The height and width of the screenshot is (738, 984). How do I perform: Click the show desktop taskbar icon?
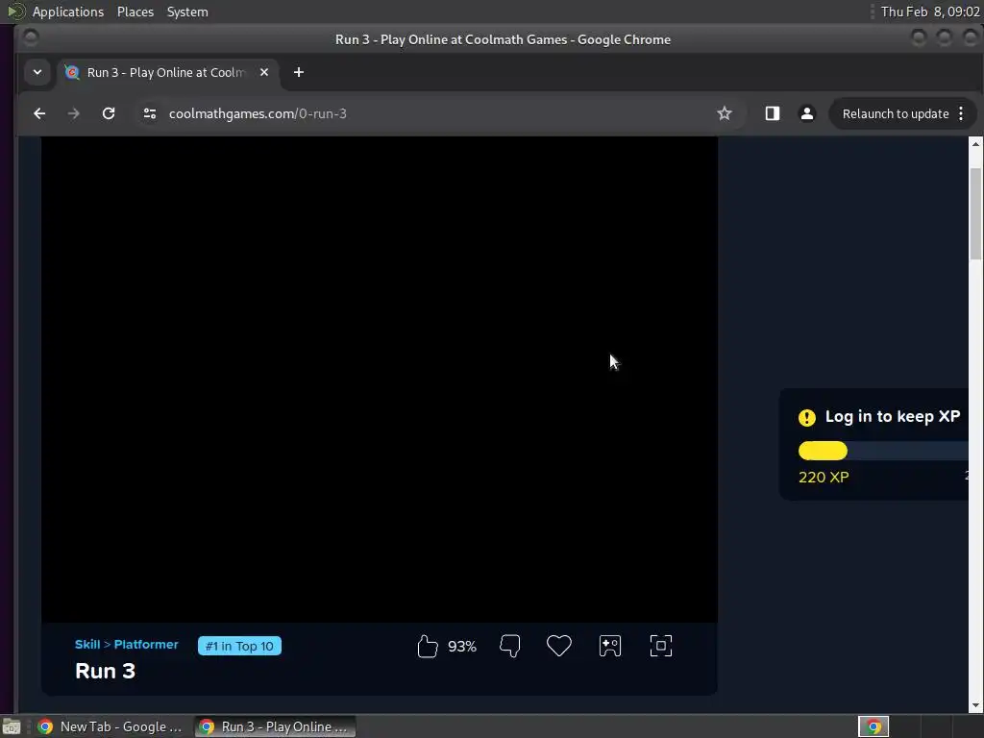pyautogui.click(x=12, y=726)
